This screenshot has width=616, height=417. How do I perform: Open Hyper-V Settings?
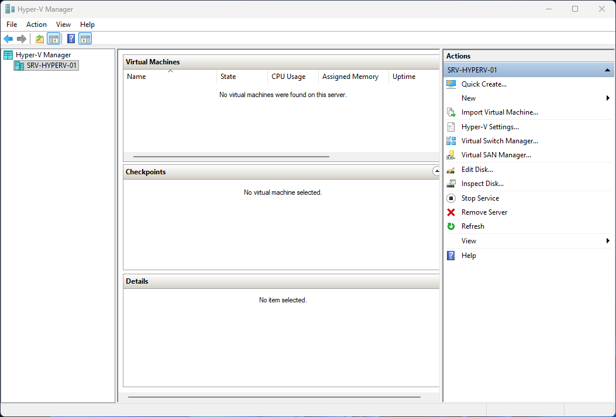click(490, 126)
